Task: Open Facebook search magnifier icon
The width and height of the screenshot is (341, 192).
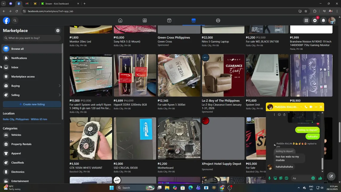Action: (15, 21)
